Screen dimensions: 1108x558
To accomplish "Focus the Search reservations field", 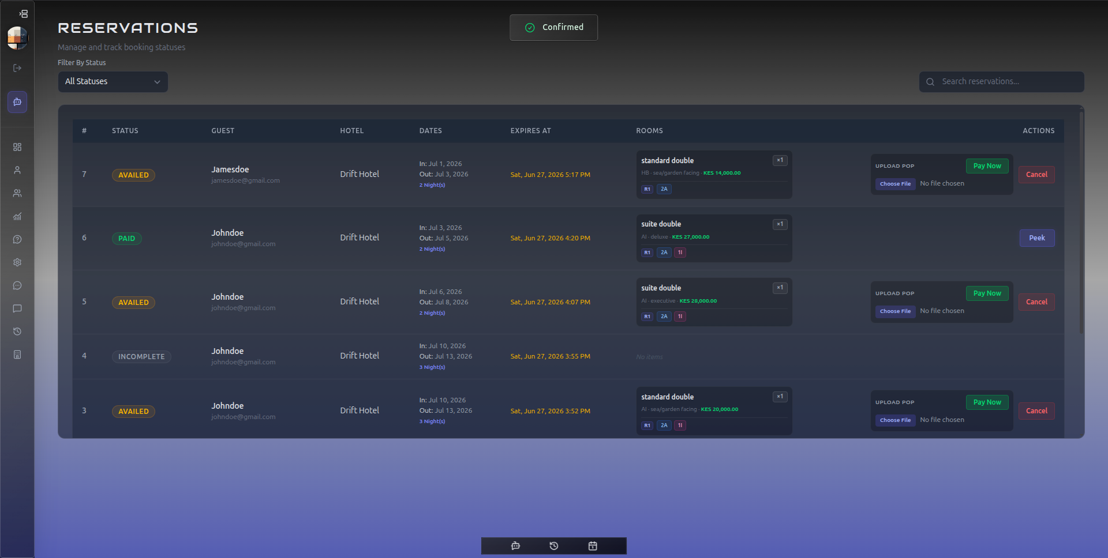I will [1001, 82].
